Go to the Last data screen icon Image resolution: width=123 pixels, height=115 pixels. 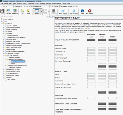point(22,12)
